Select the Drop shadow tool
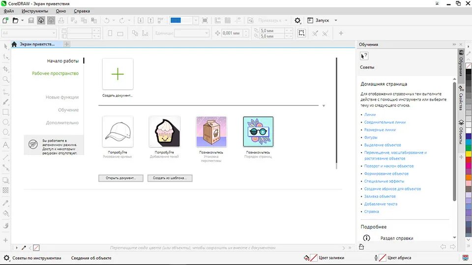Image resolution: width=472 pixels, height=265 pixels. tap(6, 180)
